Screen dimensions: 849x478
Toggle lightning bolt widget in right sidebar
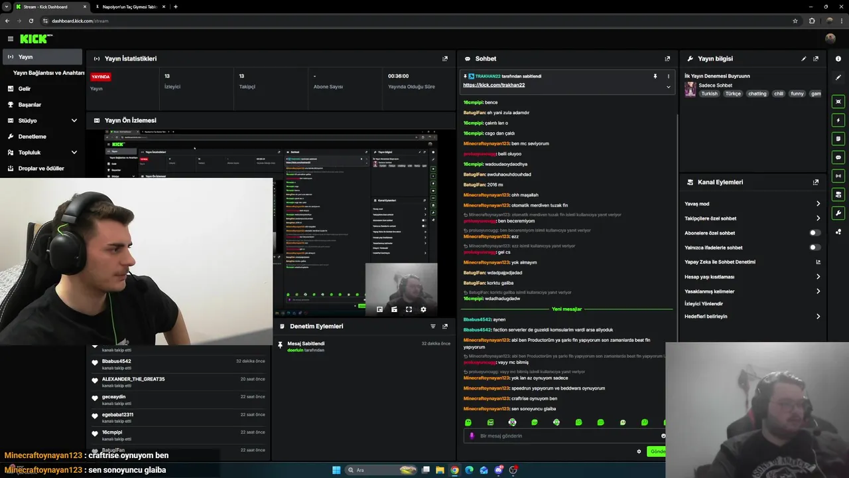[x=838, y=120]
